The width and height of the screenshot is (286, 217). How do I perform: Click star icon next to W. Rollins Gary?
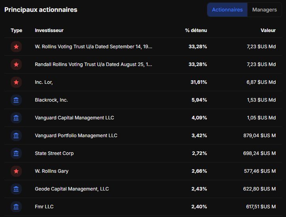pos(16,171)
